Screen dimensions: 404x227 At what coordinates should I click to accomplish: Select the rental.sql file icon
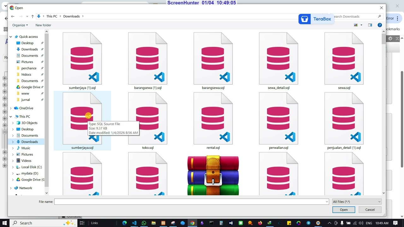tap(213, 118)
